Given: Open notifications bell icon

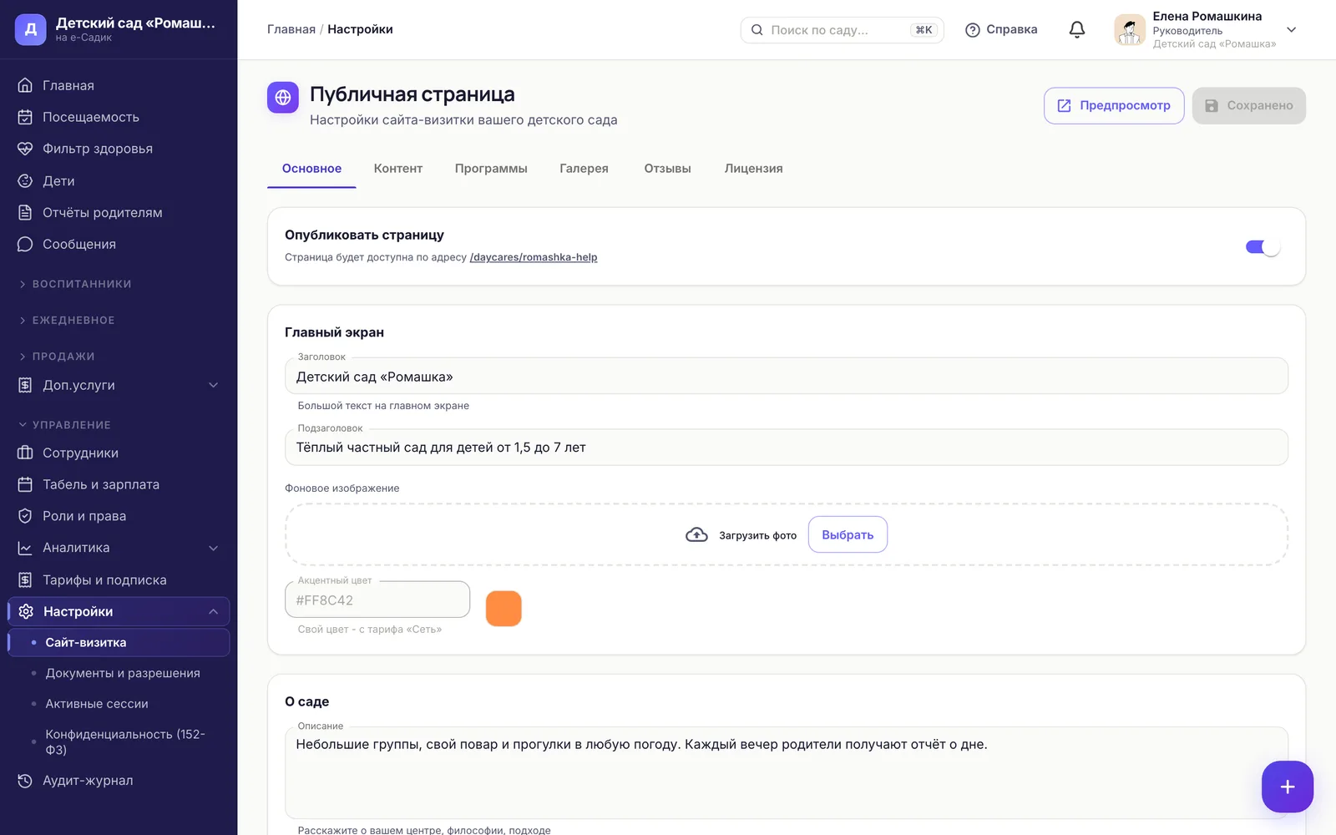Looking at the screenshot, I should [x=1077, y=29].
